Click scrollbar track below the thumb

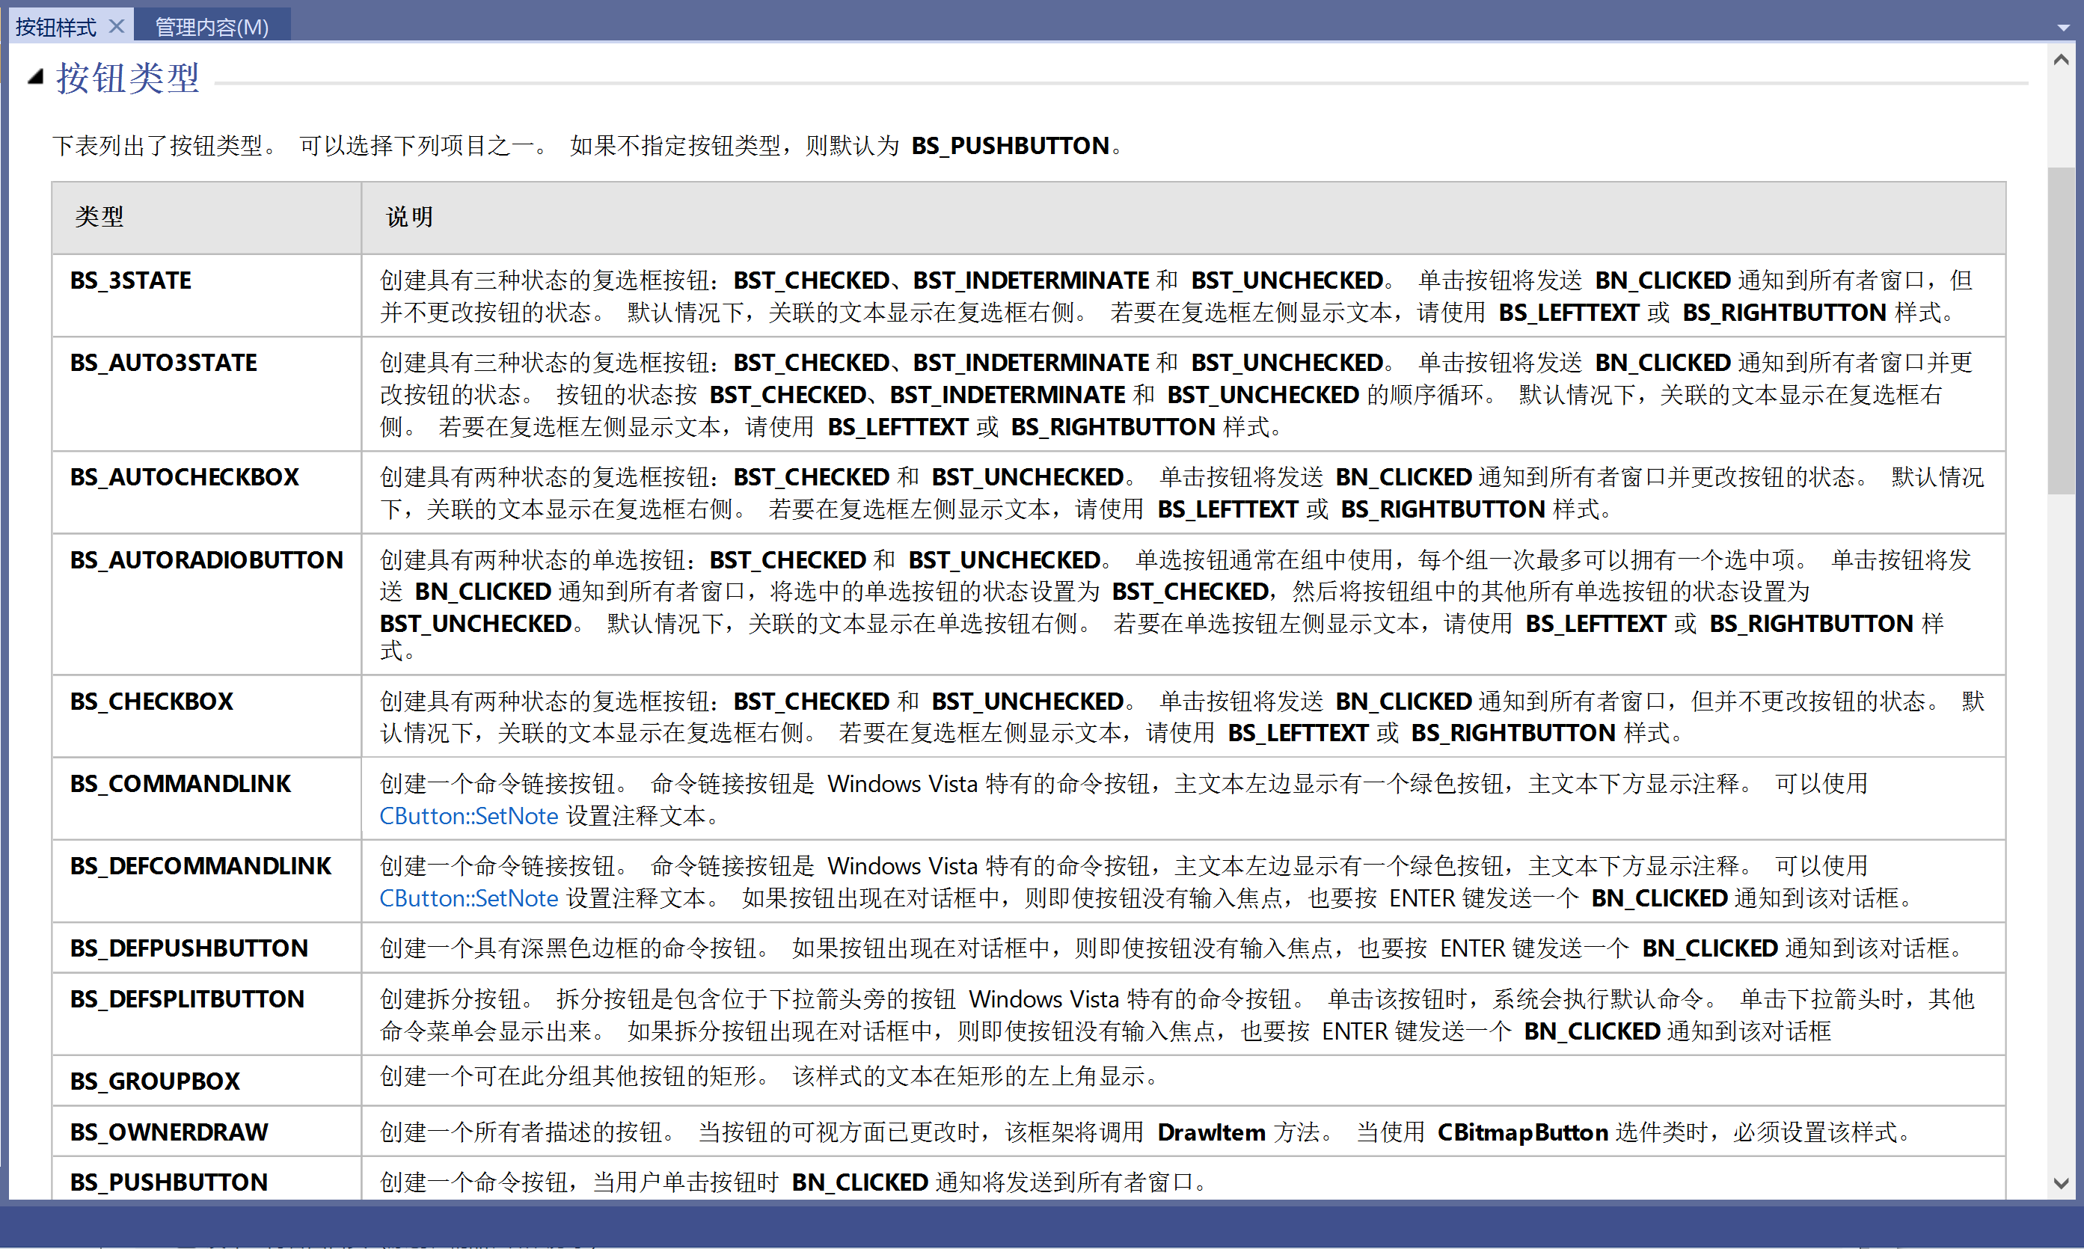[x=2060, y=841]
